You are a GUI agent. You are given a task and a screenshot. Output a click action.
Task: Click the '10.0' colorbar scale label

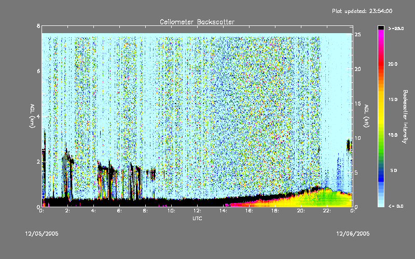pyautogui.click(x=393, y=135)
